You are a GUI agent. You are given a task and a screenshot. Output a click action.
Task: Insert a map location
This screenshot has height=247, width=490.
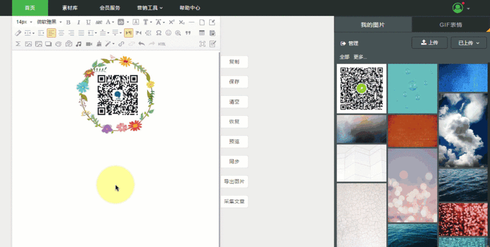[x=69, y=44]
